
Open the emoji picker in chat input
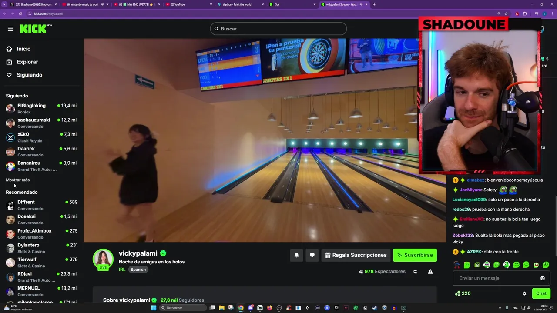pos(543,278)
